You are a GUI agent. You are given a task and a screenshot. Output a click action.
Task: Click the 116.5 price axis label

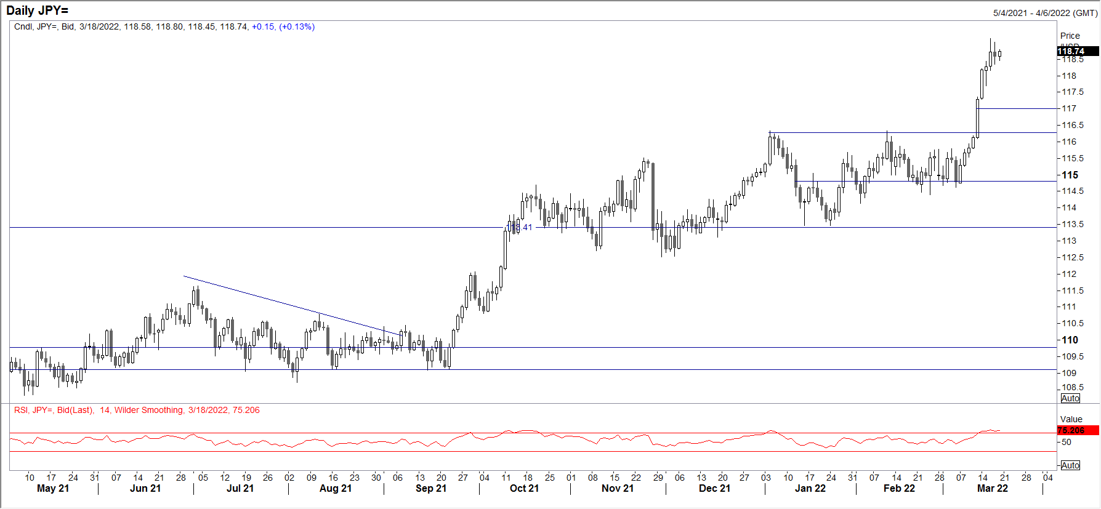pyautogui.click(x=1073, y=125)
